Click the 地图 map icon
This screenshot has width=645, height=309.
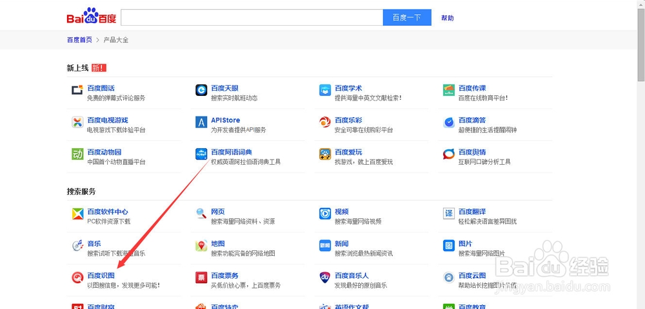coord(201,246)
